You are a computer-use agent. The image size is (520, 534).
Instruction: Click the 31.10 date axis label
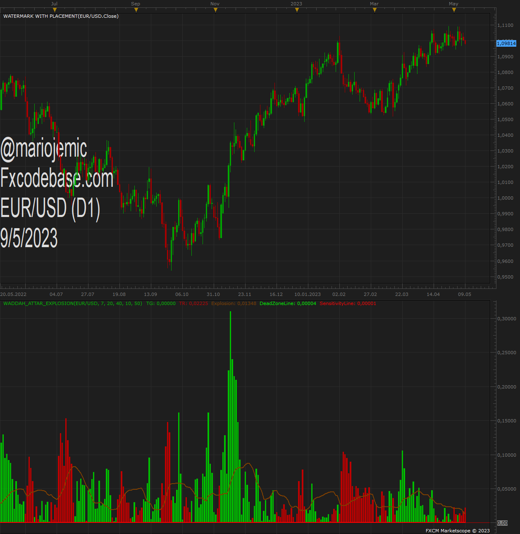(213, 294)
